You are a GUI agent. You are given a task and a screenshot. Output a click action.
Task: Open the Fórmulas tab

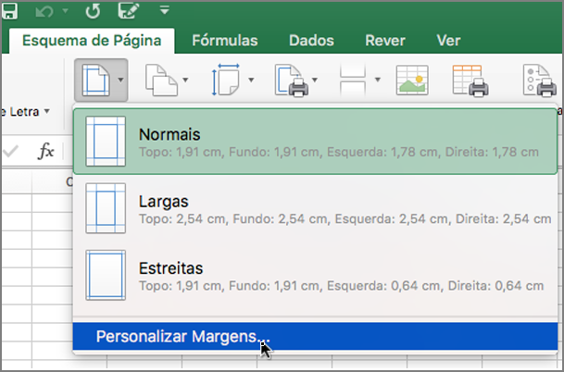click(225, 41)
